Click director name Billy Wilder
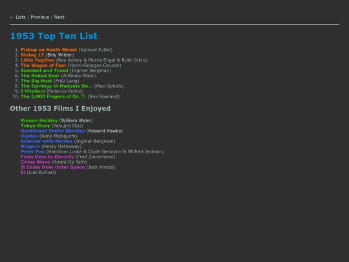This screenshot has width=349, height=262. (x=59, y=55)
